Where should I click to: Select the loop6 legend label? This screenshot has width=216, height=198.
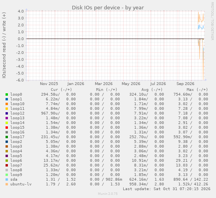(16, 161)
